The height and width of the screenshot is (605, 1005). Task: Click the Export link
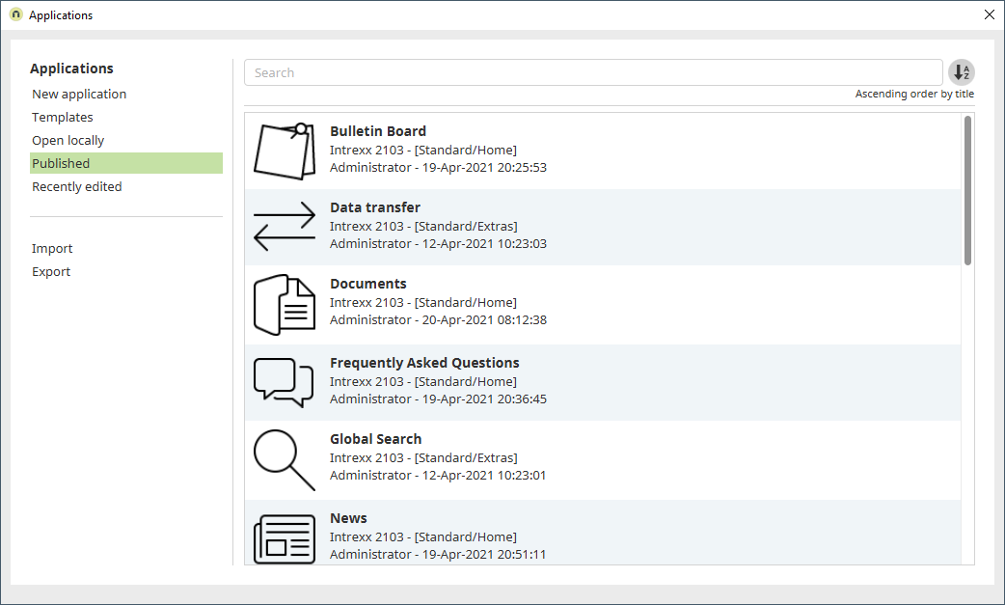pos(51,271)
